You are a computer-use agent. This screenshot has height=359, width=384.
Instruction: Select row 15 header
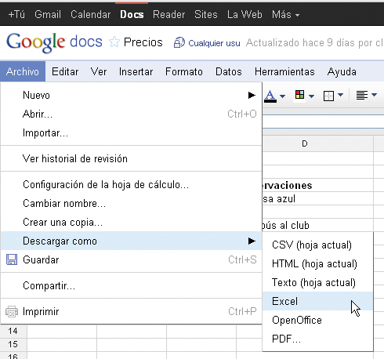tap(13, 344)
